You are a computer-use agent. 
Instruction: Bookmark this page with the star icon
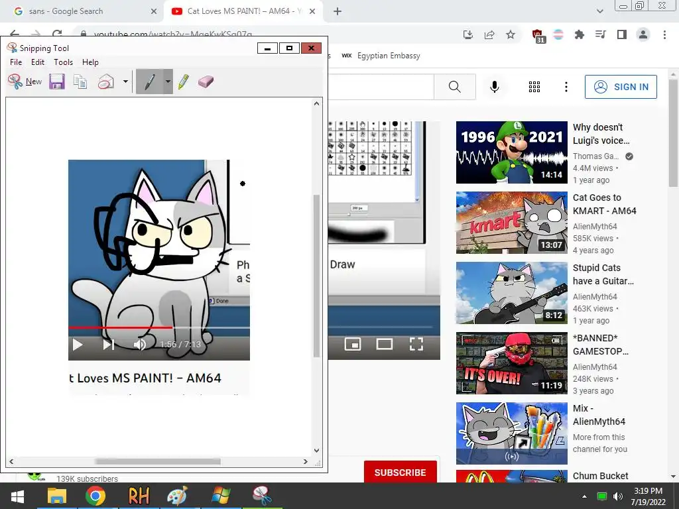511,34
